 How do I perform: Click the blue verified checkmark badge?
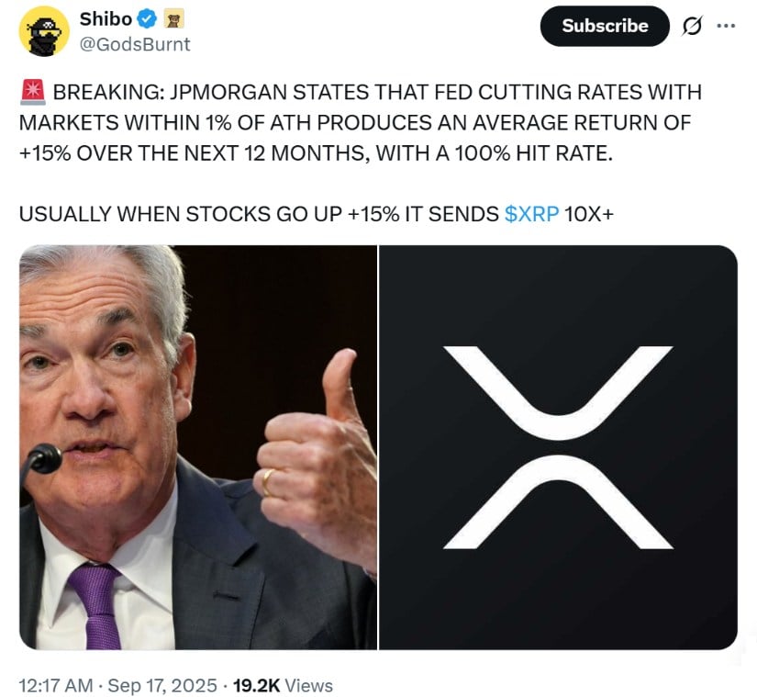click(x=146, y=18)
